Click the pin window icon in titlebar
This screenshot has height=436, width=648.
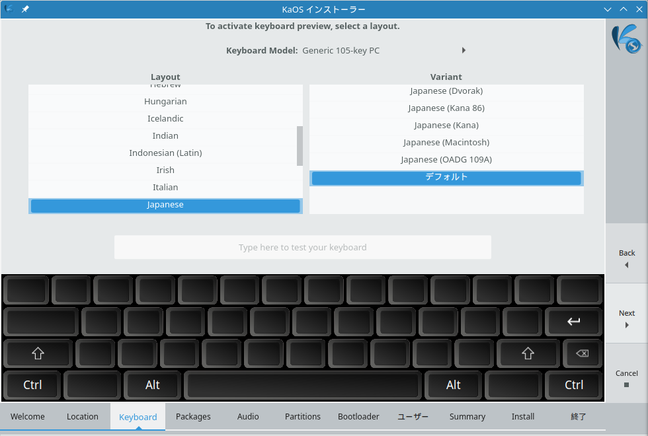pos(25,9)
